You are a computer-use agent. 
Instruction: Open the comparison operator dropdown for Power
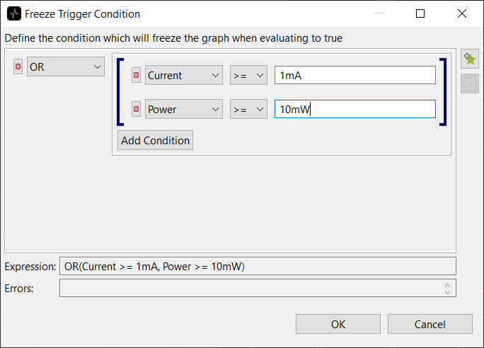[248, 110]
